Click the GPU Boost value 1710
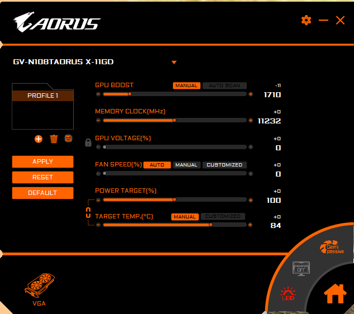This screenshot has height=314, width=354. (272, 94)
